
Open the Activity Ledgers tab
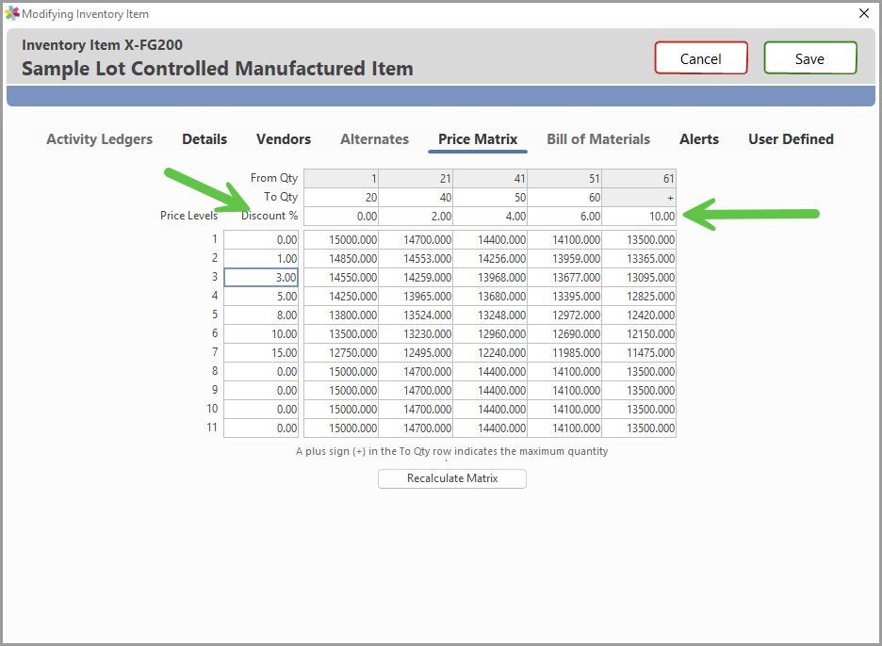(x=100, y=139)
